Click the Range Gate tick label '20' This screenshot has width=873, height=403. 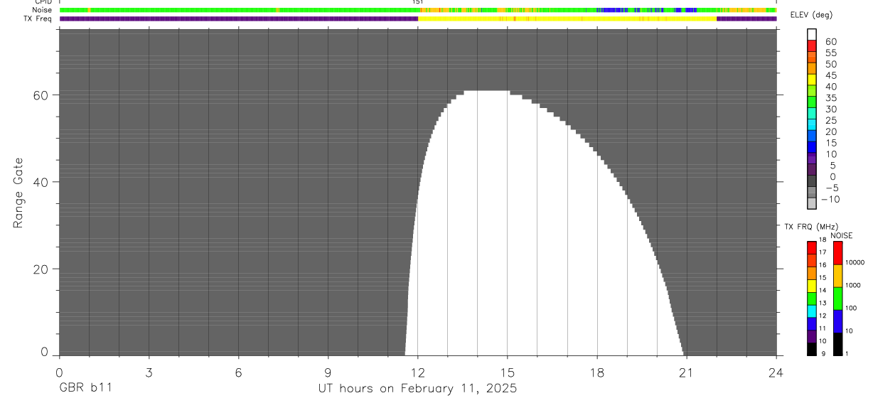[41, 269]
